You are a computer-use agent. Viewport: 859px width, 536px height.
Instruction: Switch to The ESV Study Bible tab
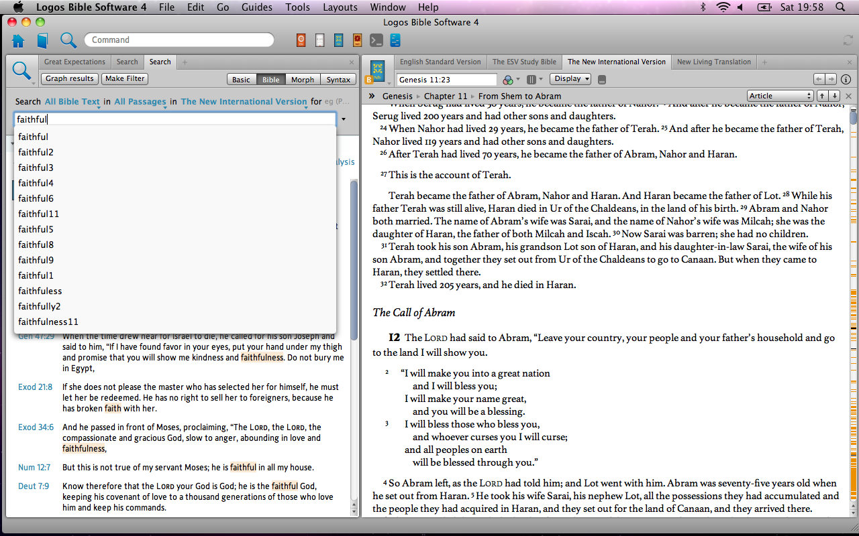(x=525, y=62)
